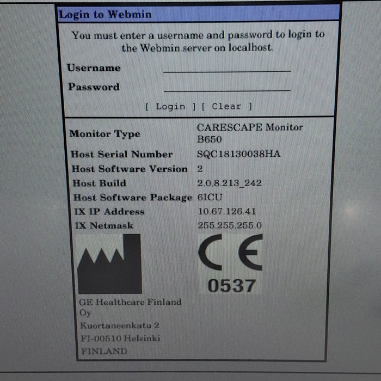Click the 'Monitor Type' label

click(105, 134)
